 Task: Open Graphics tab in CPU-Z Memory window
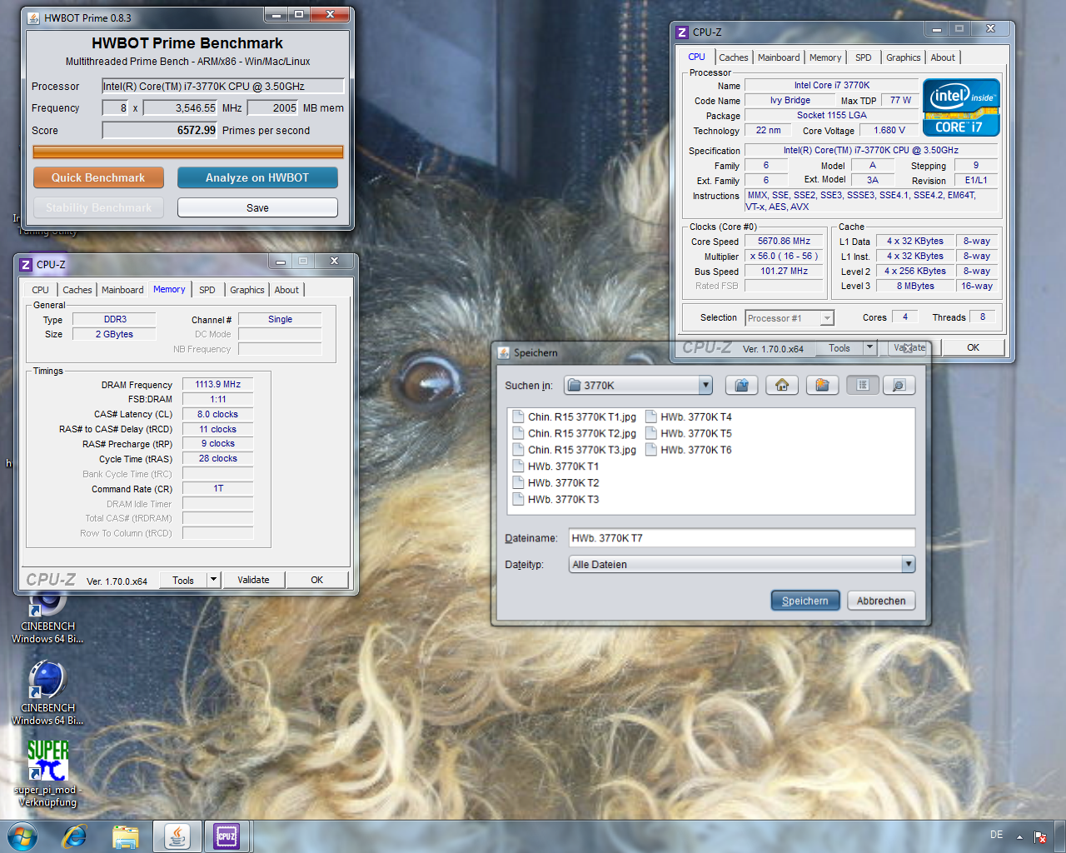pos(247,290)
